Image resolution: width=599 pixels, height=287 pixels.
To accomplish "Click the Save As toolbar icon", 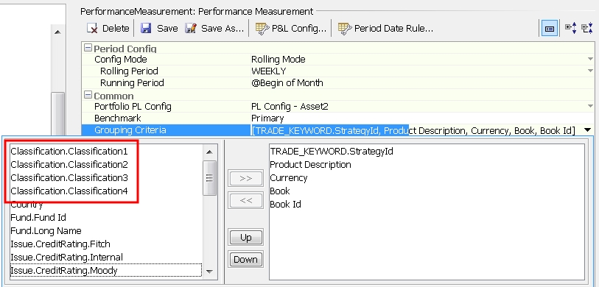I will point(191,28).
